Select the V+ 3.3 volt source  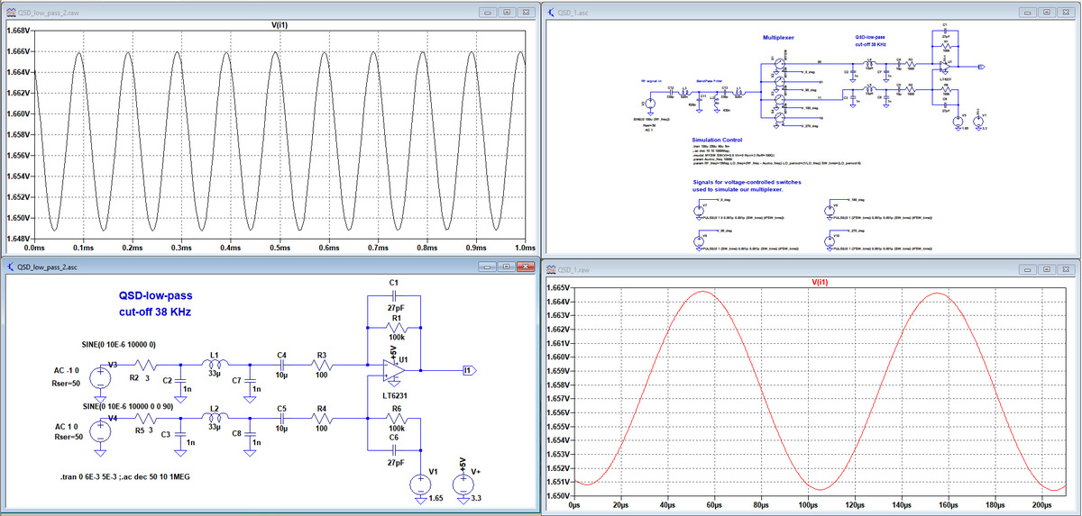(463, 484)
